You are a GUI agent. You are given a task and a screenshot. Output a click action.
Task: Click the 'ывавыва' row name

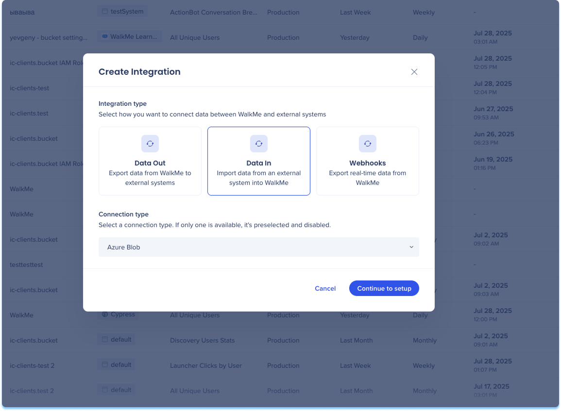pos(22,13)
